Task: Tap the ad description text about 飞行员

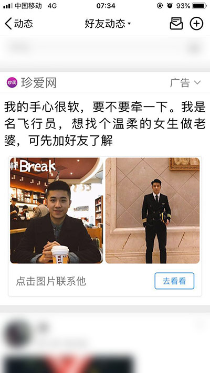Action: click(x=105, y=124)
